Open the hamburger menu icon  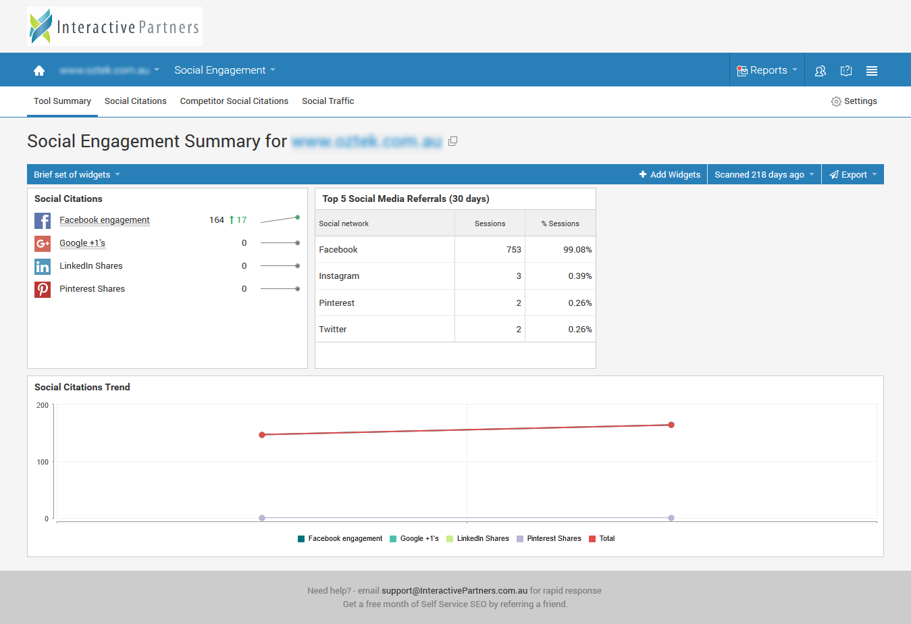872,70
